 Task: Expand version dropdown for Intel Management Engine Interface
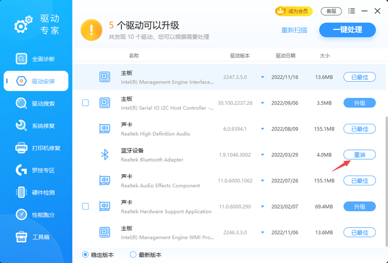pyautogui.click(x=262, y=77)
